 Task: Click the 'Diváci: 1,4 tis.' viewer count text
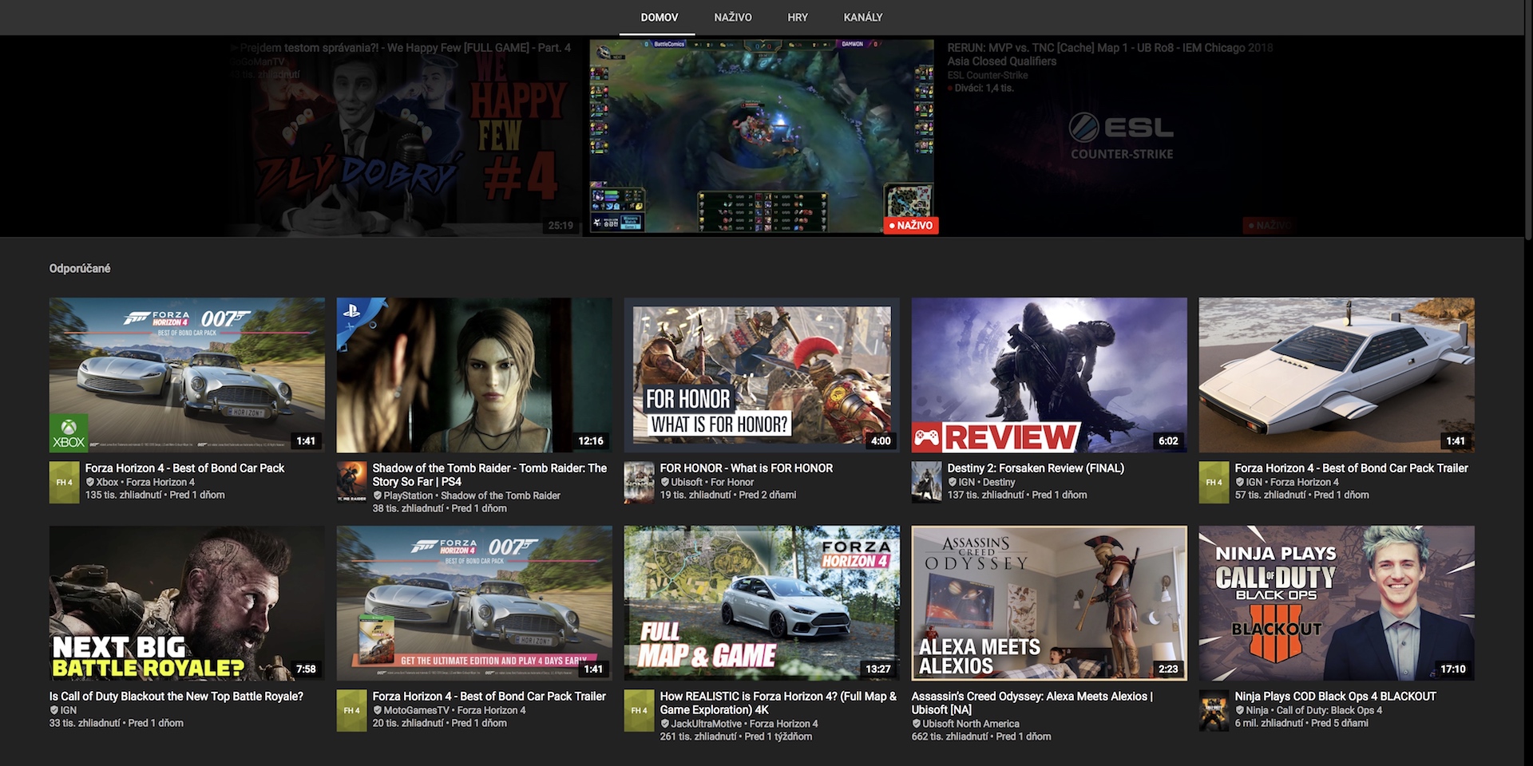point(984,89)
